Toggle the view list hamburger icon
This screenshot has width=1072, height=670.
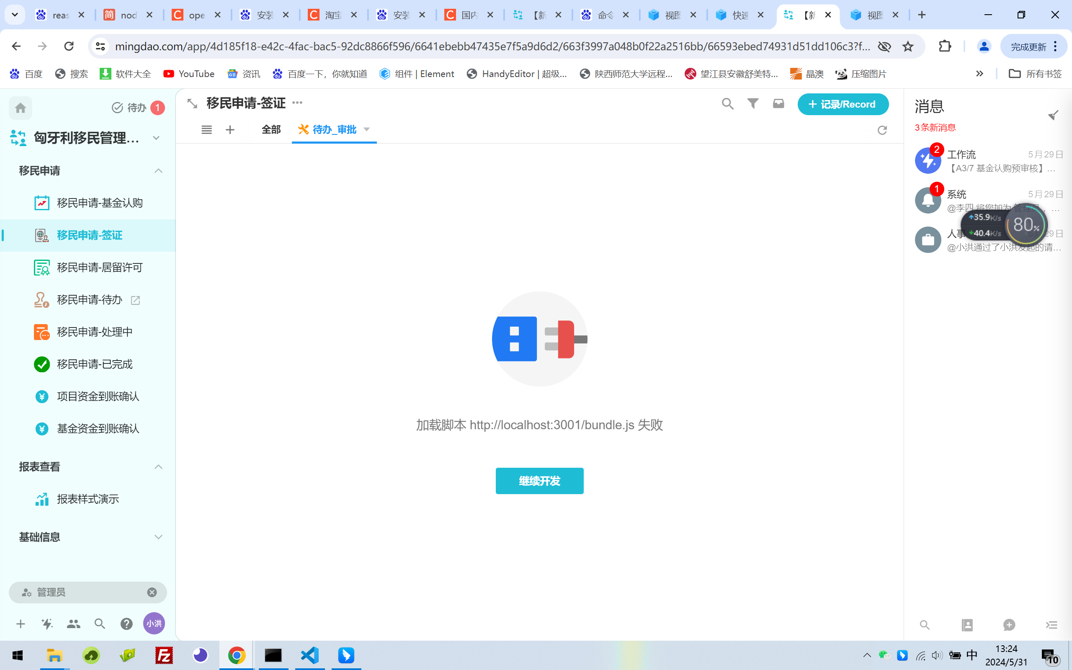[x=206, y=130]
